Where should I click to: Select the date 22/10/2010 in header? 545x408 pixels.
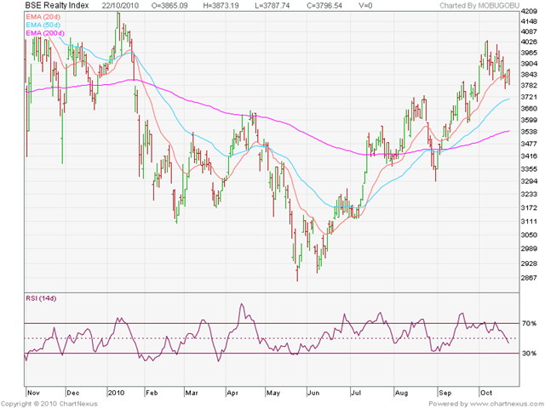tap(120, 6)
